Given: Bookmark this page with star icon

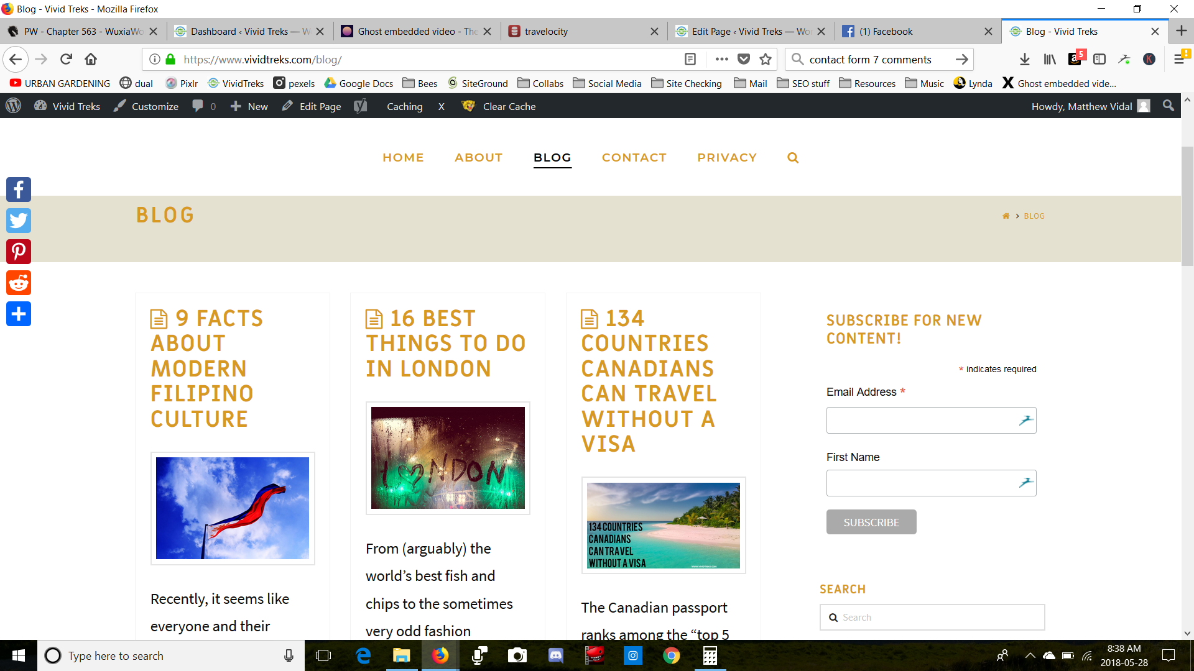Looking at the screenshot, I should coord(766,59).
